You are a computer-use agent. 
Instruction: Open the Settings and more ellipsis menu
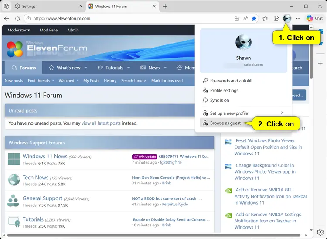click(x=298, y=19)
